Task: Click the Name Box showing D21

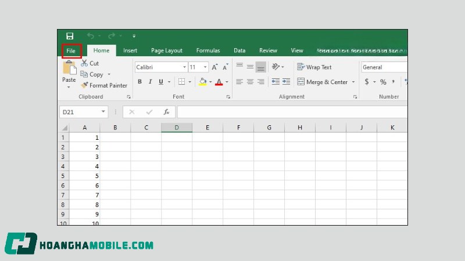Action: tap(80, 112)
